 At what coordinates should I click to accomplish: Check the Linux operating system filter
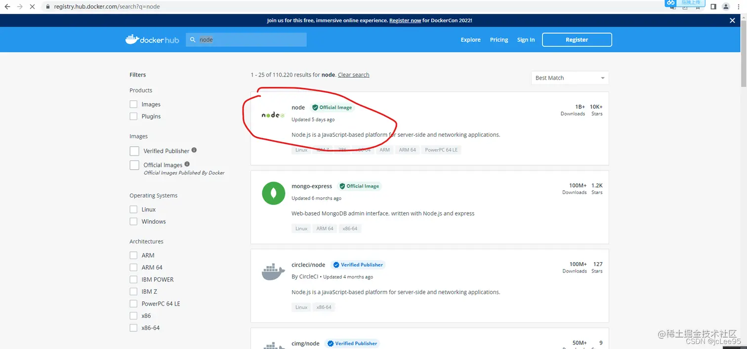coord(133,209)
